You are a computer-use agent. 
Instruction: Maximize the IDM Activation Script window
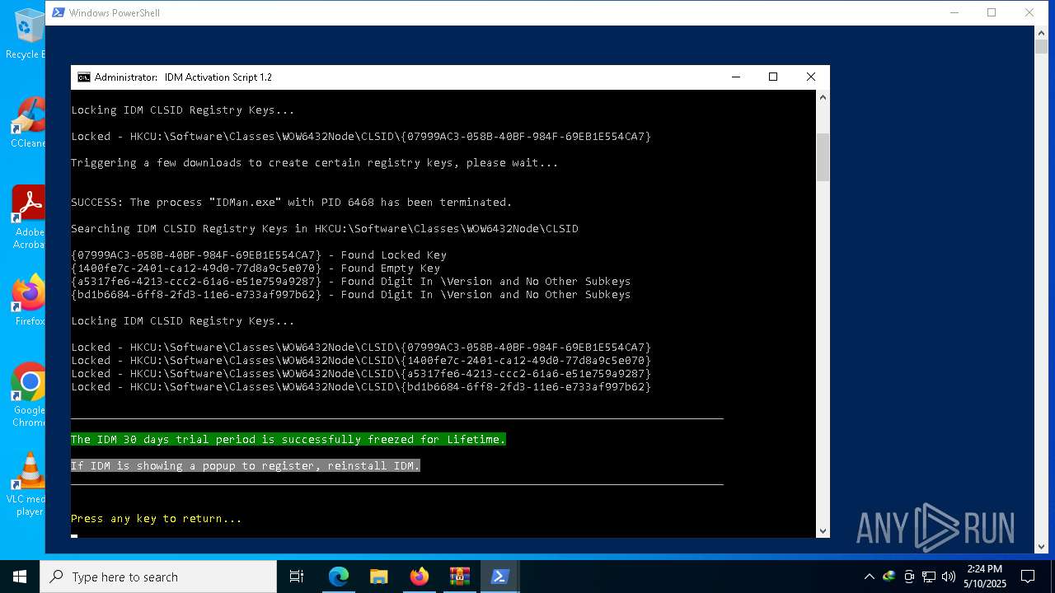click(x=773, y=77)
